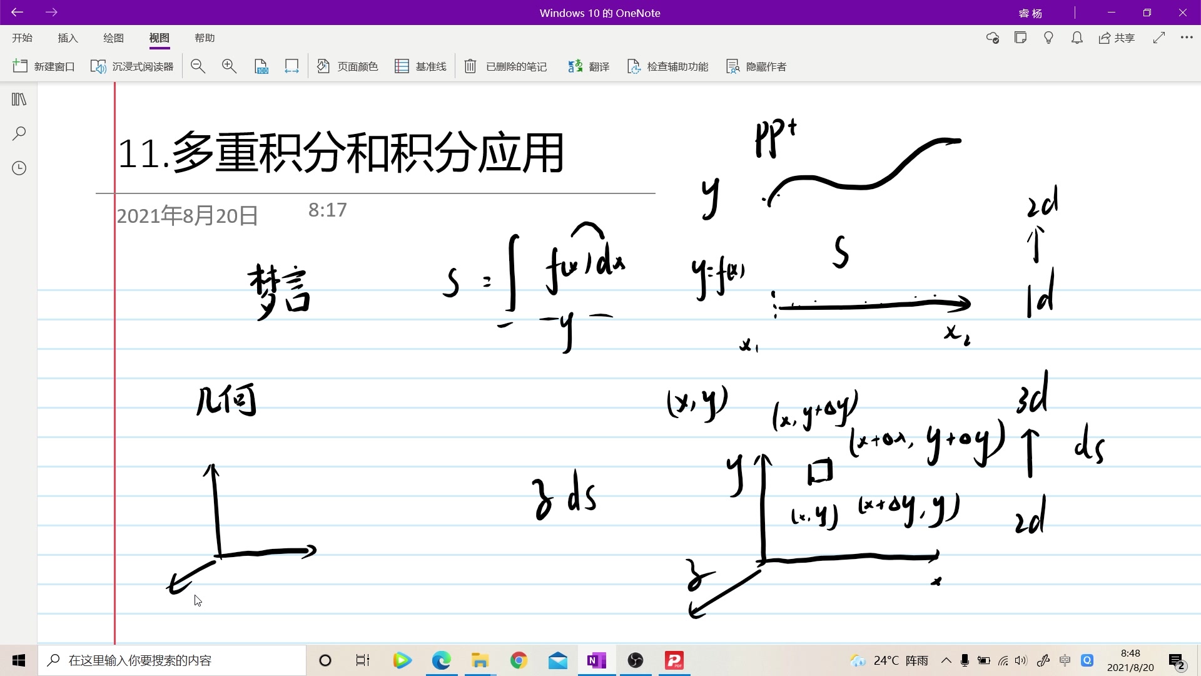The image size is (1201, 676).
Task: Click the 新建窗口 (New Window) icon
Action: coord(21,66)
